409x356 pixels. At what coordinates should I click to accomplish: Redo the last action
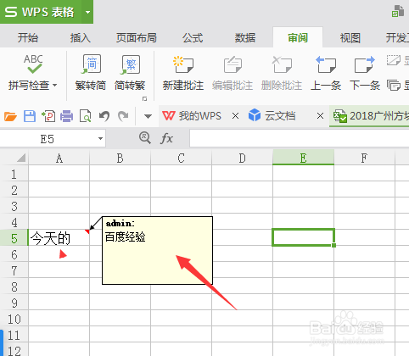coord(123,116)
